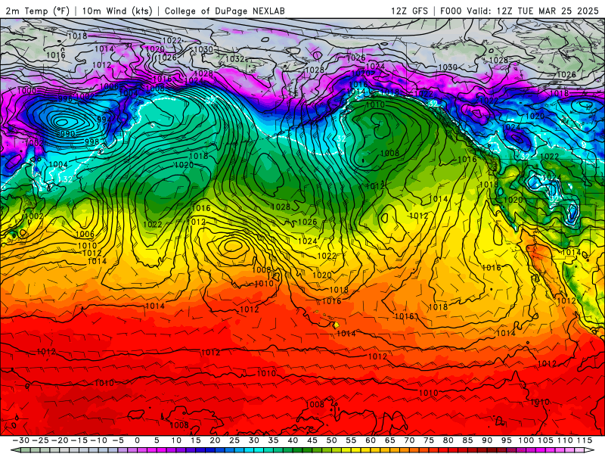605x454 pixels.
Task: Click the 105 value on temperature legend
Action: (545, 440)
